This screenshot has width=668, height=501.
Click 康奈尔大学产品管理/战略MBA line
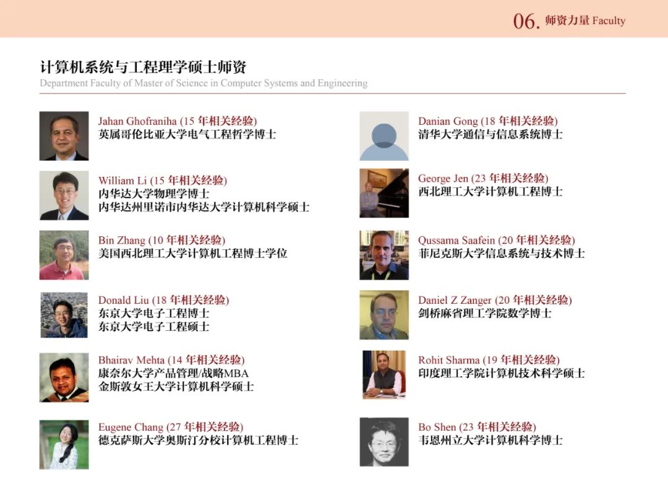pyautogui.click(x=173, y=374)
